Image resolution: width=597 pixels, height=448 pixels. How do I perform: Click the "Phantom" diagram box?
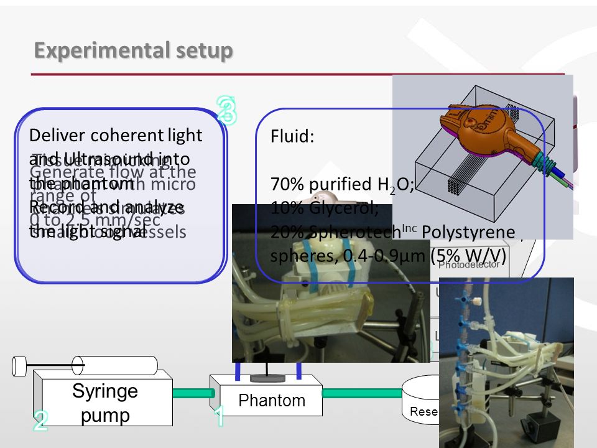point(266,396)
